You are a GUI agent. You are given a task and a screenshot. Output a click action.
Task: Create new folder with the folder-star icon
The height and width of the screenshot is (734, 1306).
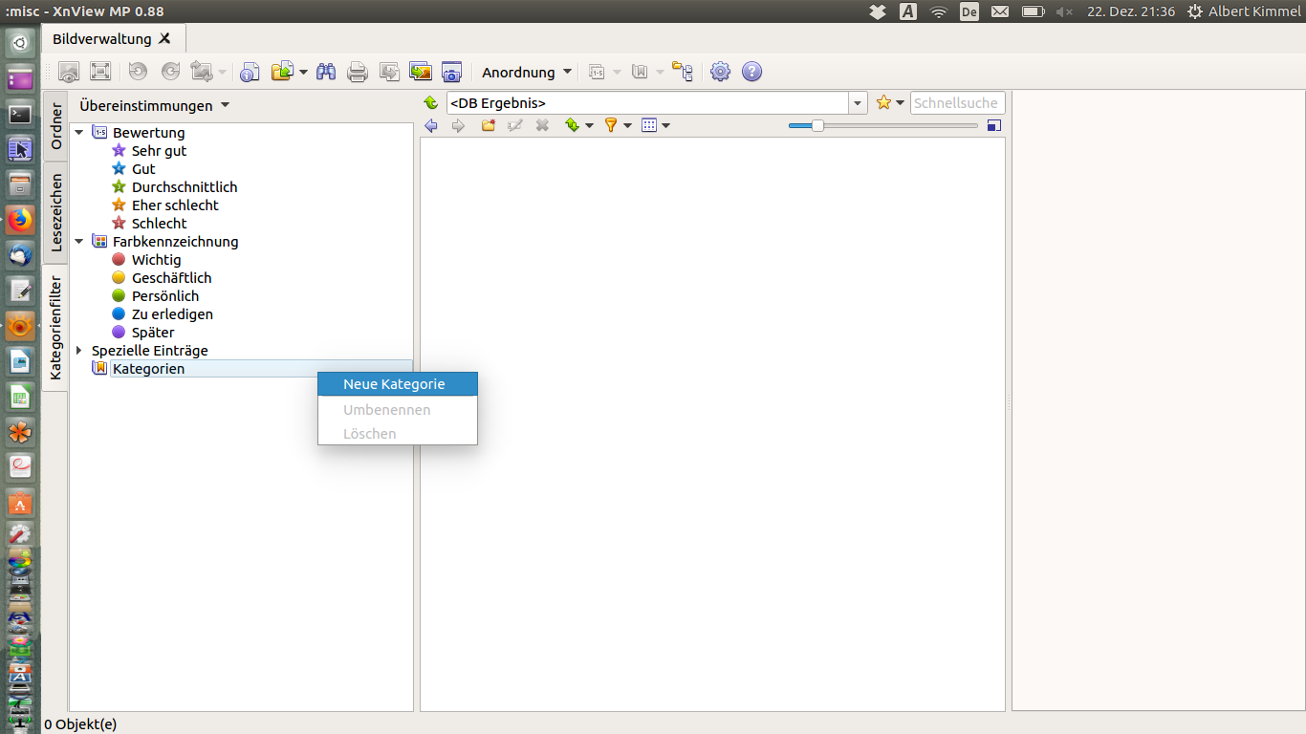click(x=489, y=125)
